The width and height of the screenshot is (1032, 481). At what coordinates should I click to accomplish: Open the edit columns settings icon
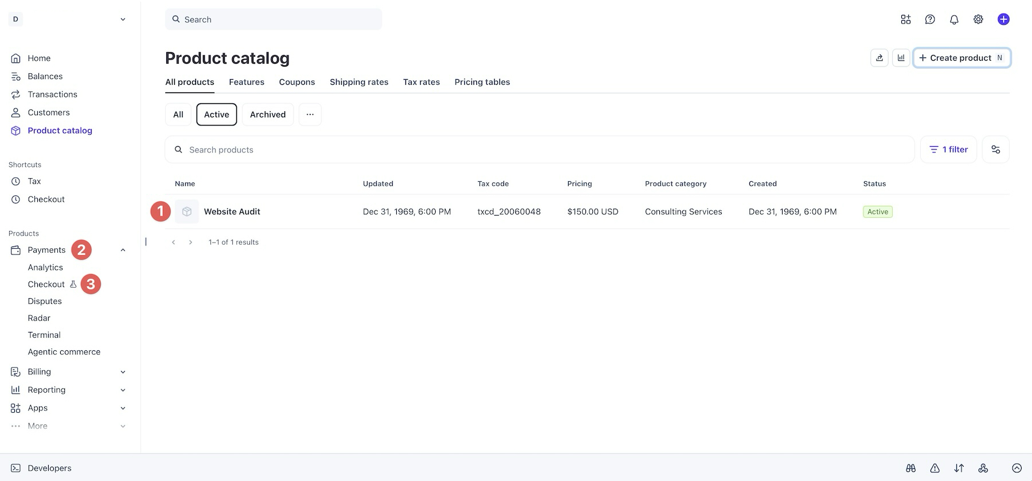pyautogui.click(x=996, y=150)
